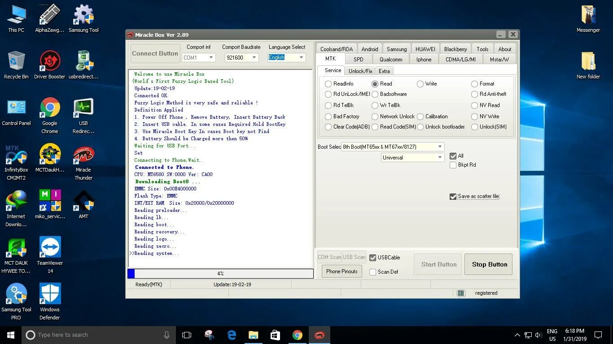This screenshot has width=613, height=344.
Task: Open Task View on taskbar
Action: (187, 335)
